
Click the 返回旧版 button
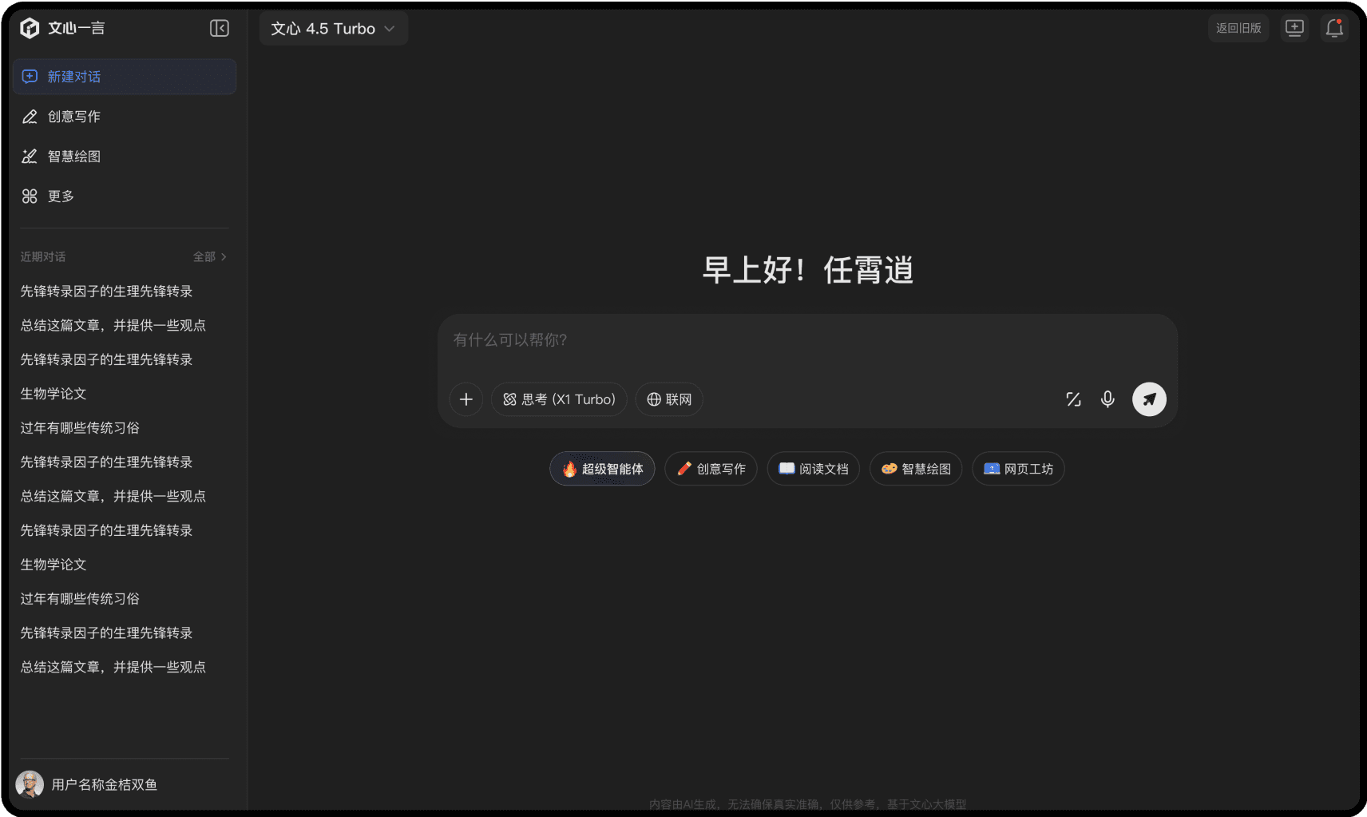1238,28
